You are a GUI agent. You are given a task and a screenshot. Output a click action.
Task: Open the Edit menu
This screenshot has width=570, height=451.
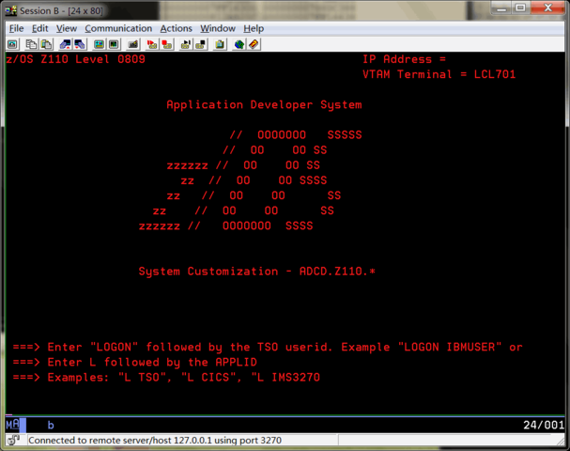click(40, 28)
